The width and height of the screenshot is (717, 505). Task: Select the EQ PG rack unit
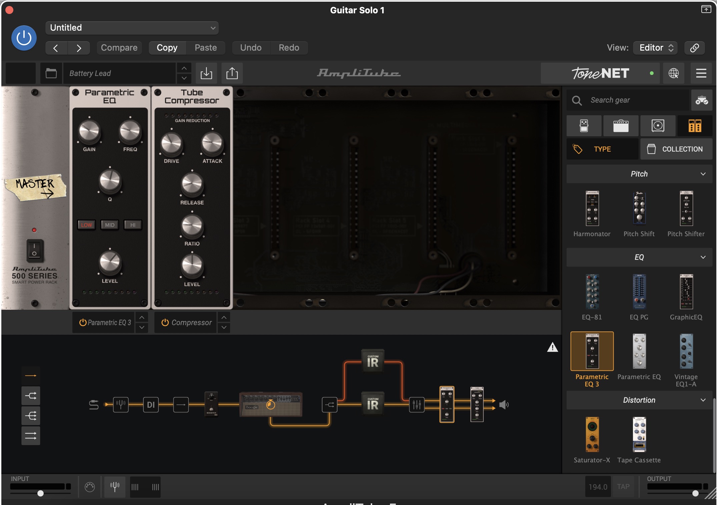click(639, 292)
